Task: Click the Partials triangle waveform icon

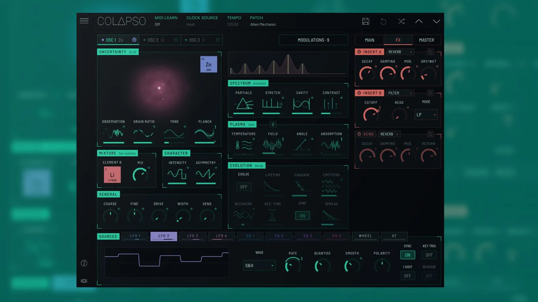Action: point(244,104)
